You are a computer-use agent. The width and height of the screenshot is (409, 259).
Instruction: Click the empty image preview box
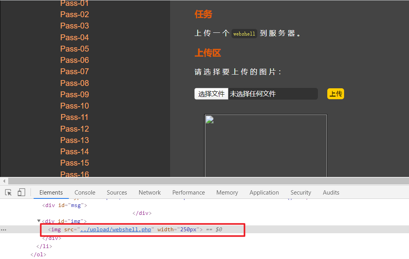265,146
